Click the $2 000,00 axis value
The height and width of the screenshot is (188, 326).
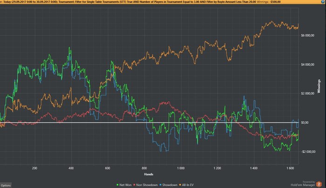click(x=307, y=94)
